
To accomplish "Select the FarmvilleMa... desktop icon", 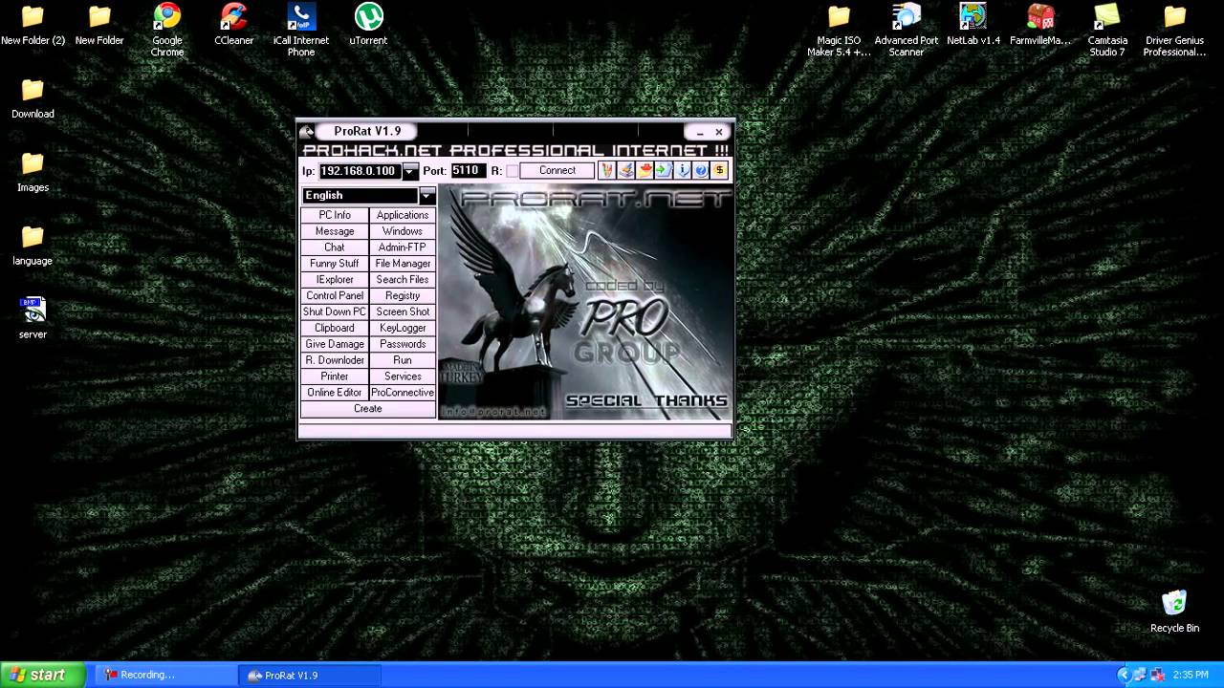I will [x=1040, y=24].
